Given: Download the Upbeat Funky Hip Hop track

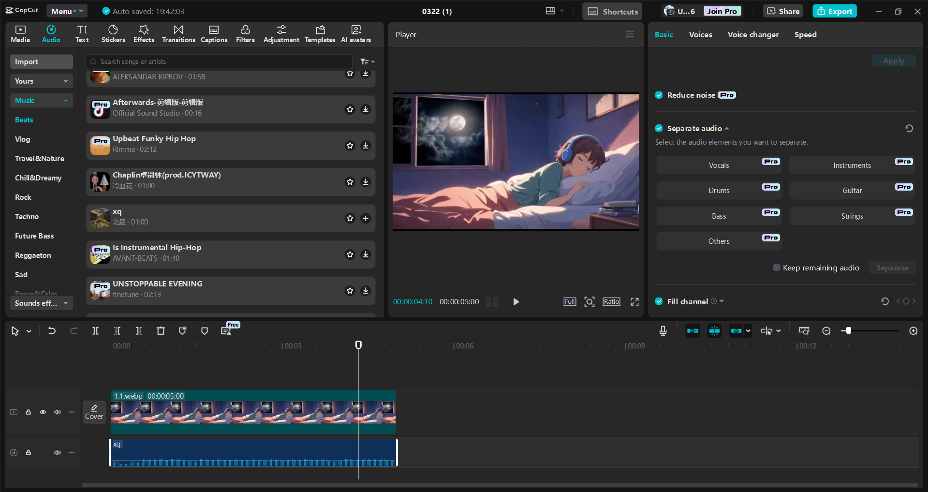Looking at the screenshot, I should pos(366,146).
